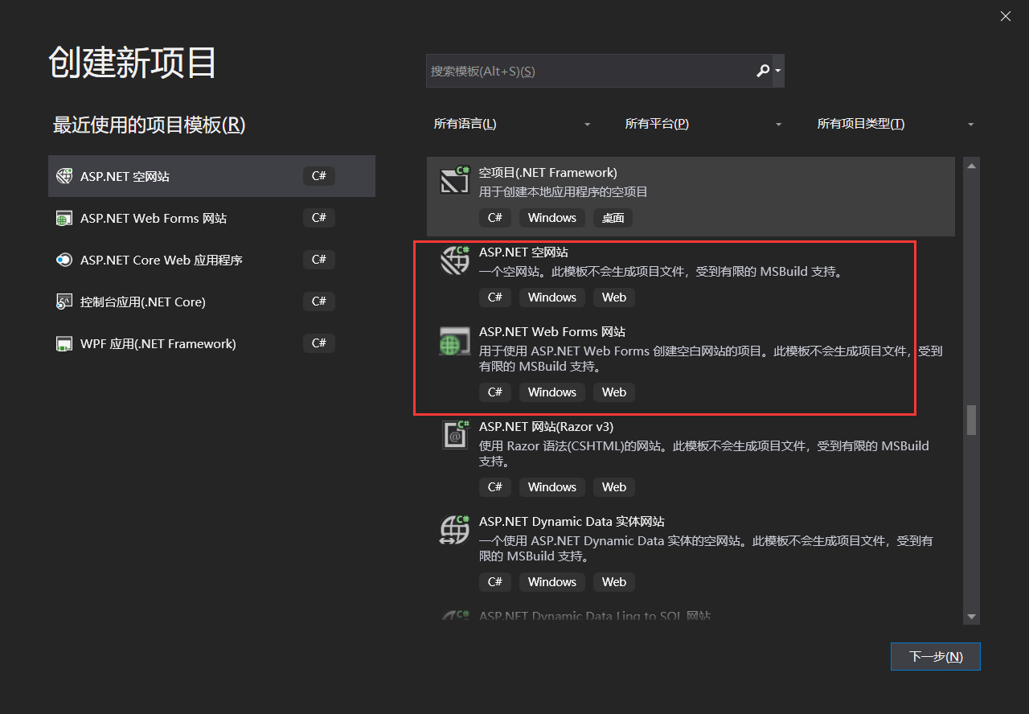This screenshot has height=714, width=1029.
Task: Click the template list scroll down arrow
Action: pos(971,616)
